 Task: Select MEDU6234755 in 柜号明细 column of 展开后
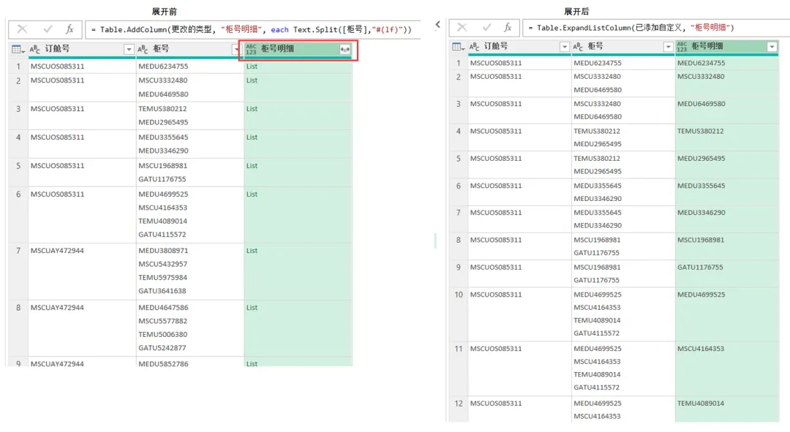click(701, 63)
